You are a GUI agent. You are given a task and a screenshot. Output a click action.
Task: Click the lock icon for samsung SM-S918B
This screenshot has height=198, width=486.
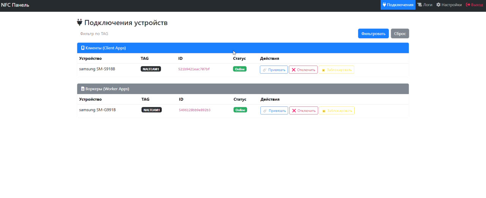click(323, 70)
